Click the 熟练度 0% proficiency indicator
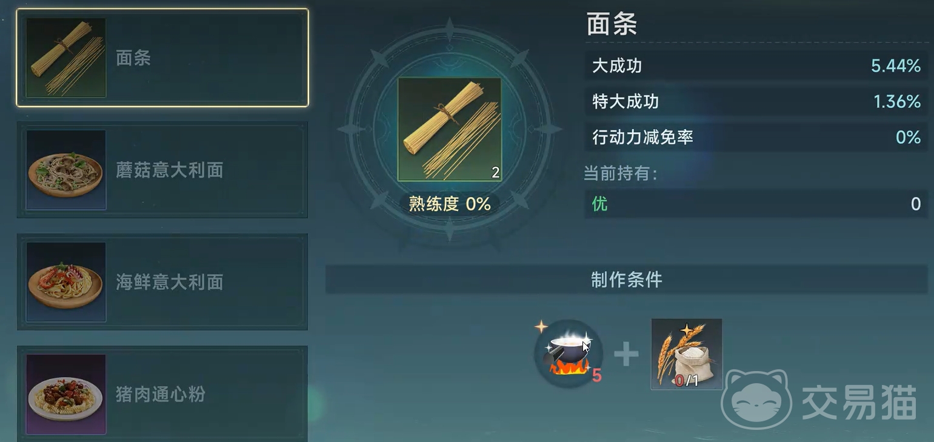 pyautogui.click(x=450, y=204)
